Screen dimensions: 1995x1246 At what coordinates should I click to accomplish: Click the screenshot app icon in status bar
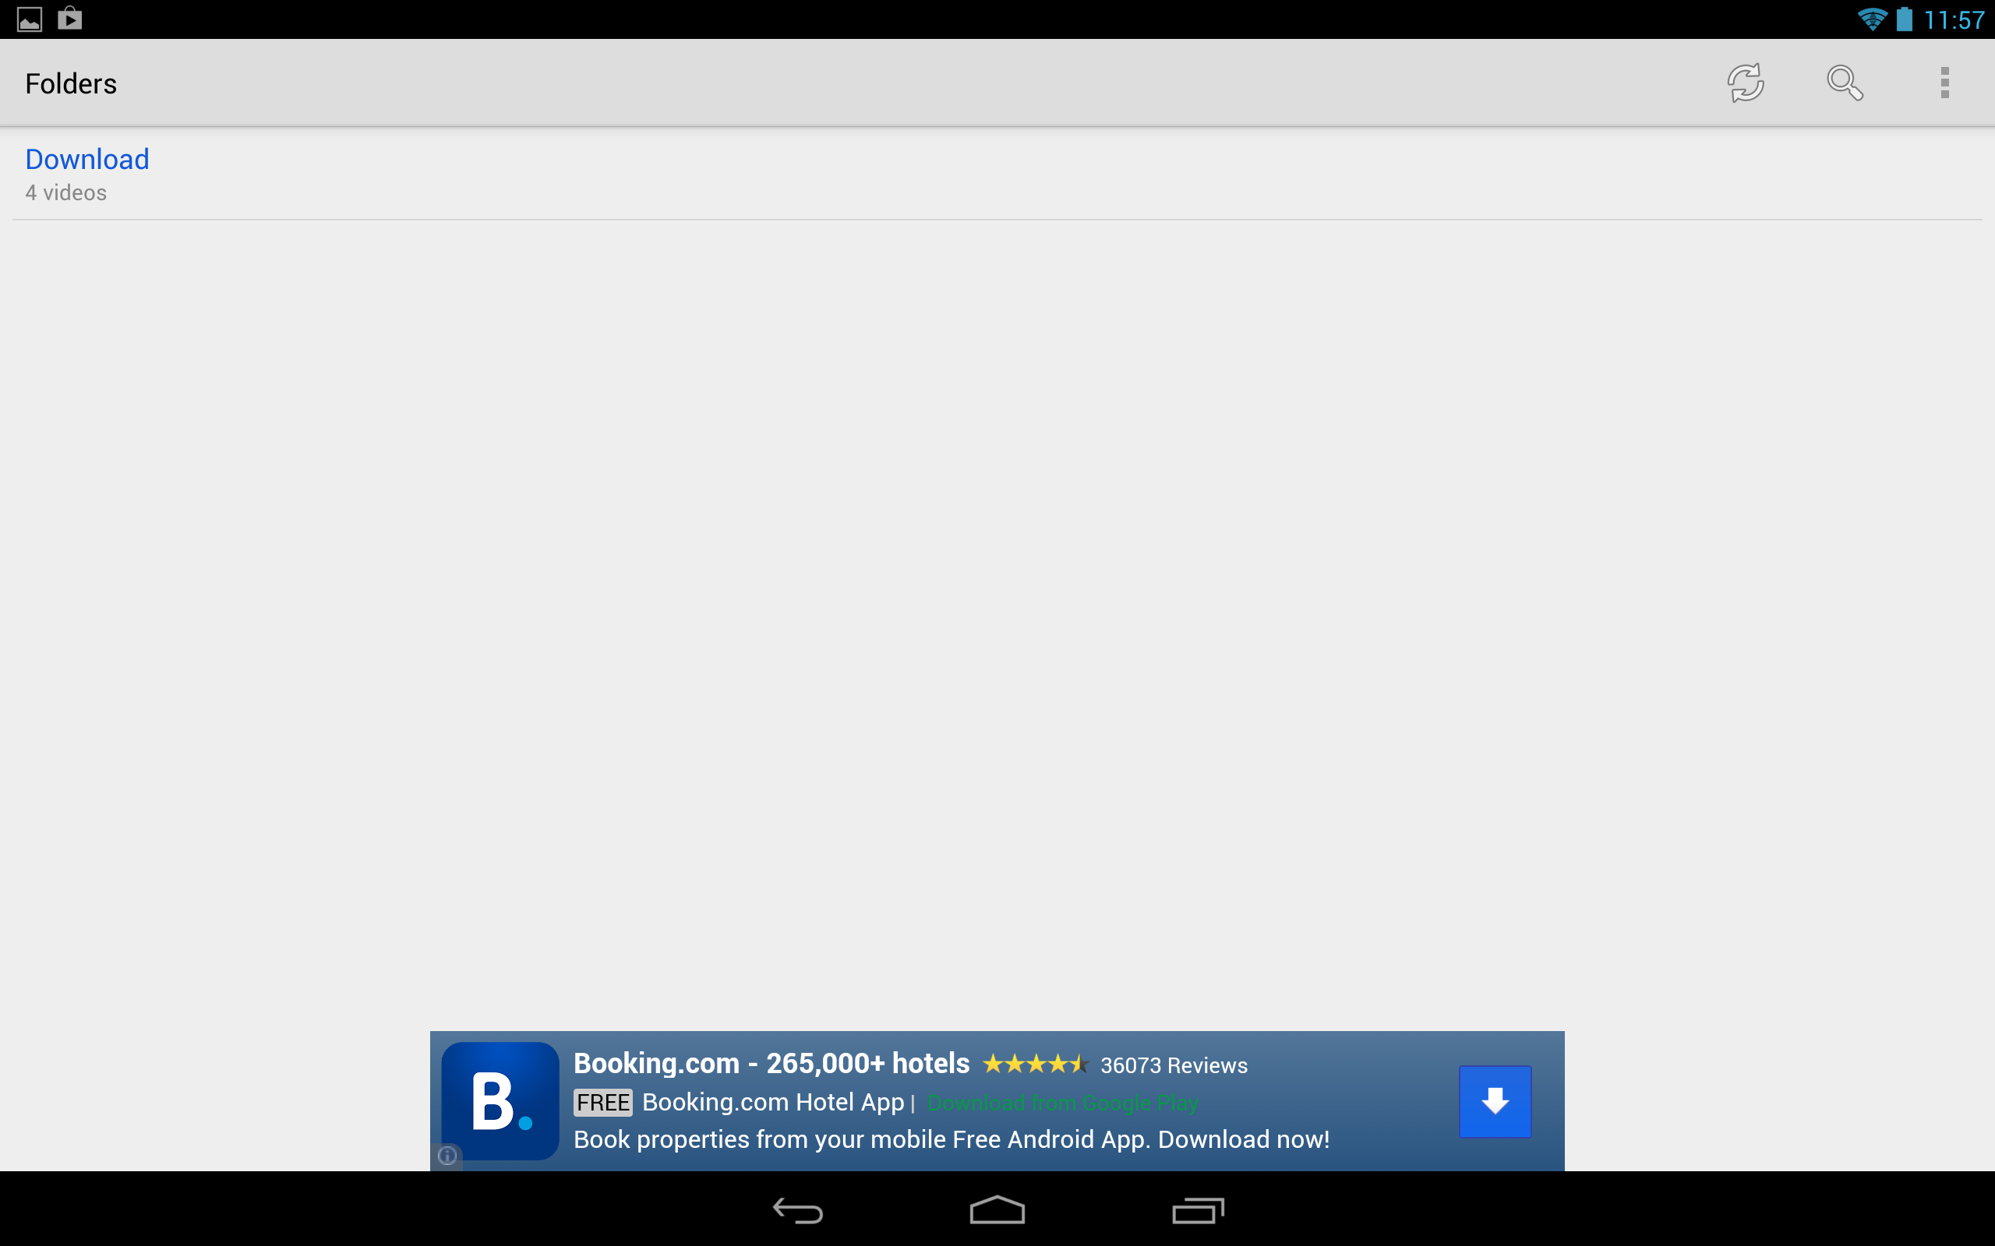click(30, 19)
